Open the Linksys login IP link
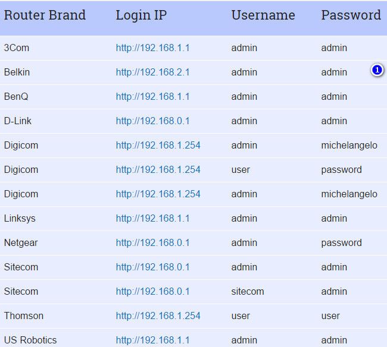The width and height of the screenshot is (387, 347). [x=153, y=219]
